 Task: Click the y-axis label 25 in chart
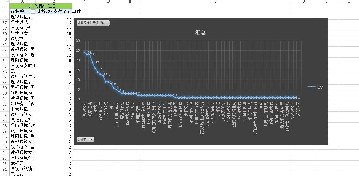[x=78, y=51]
